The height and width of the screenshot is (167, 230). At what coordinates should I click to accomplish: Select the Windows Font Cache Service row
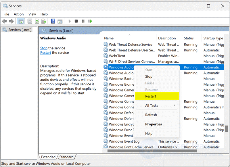[x=164, y=147]
